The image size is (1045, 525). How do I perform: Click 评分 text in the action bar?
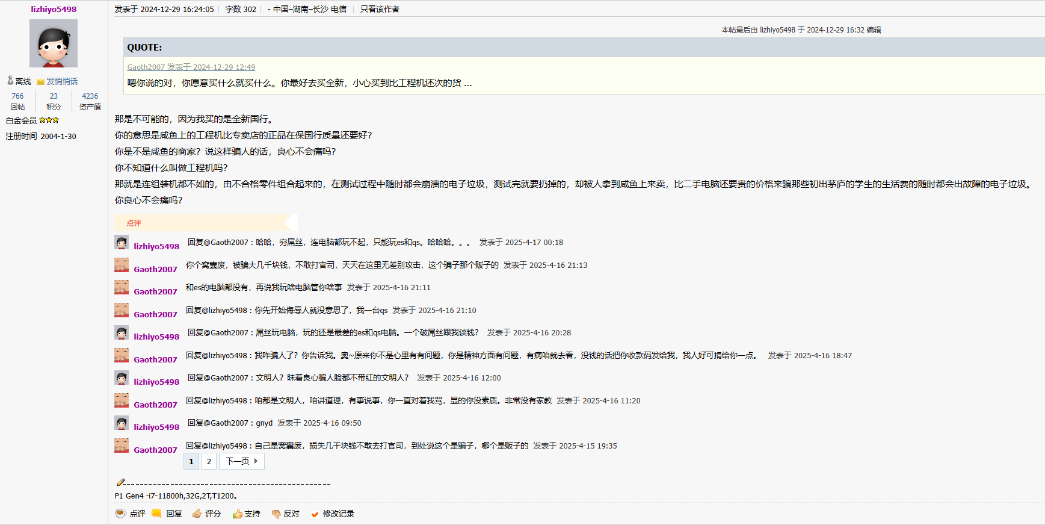coord(213,514)
